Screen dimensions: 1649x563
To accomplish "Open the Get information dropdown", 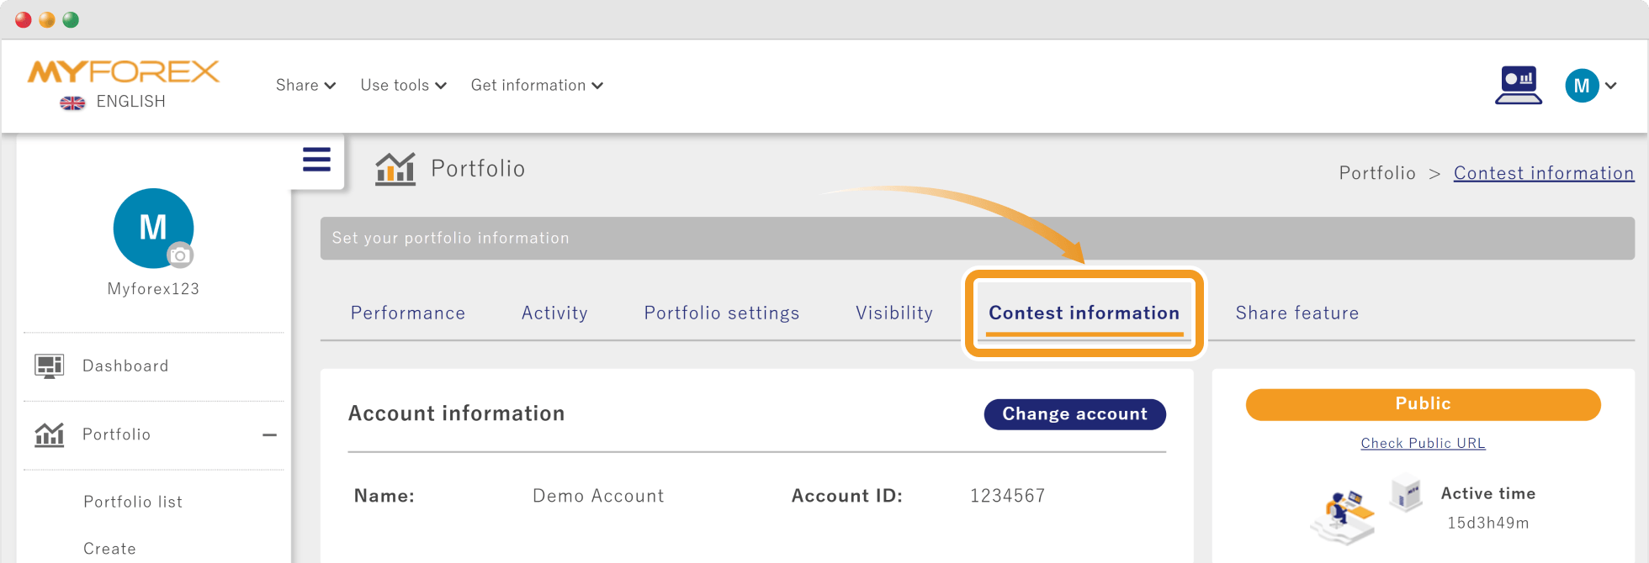I will point(537,85).
